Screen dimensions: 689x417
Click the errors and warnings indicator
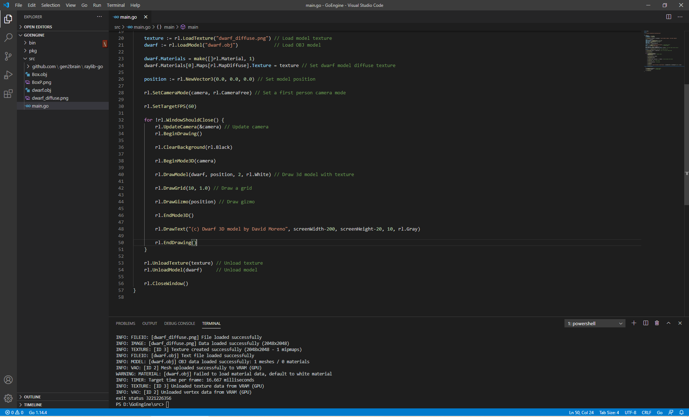[x=14, y=412]
